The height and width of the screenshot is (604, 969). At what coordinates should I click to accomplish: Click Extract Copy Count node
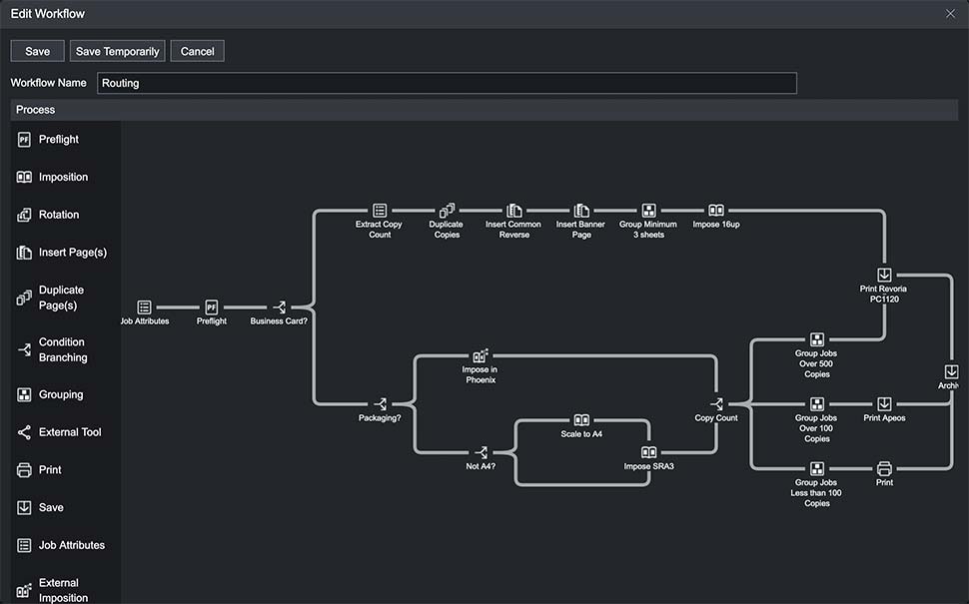(380, 211)
